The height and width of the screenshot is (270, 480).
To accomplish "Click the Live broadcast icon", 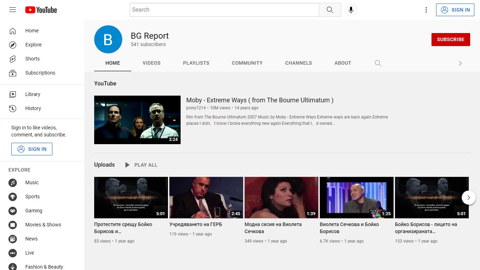I will [x=13, y=253].
